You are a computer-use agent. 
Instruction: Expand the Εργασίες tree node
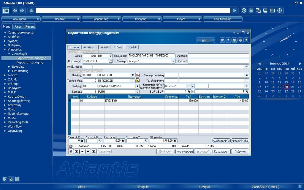tap(9, 67)
